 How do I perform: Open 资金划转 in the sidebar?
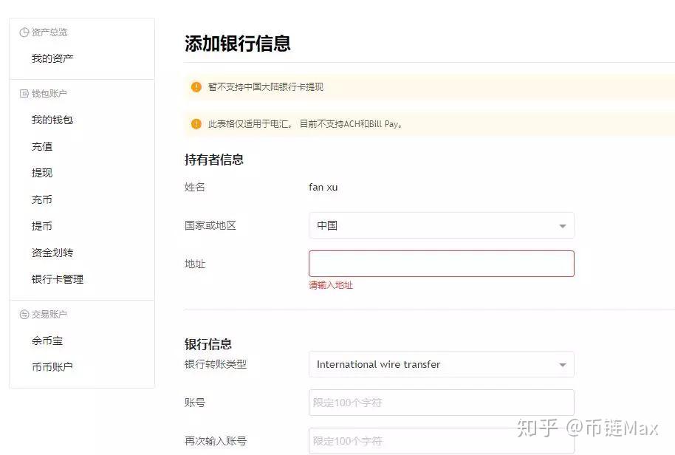(52, 253)
